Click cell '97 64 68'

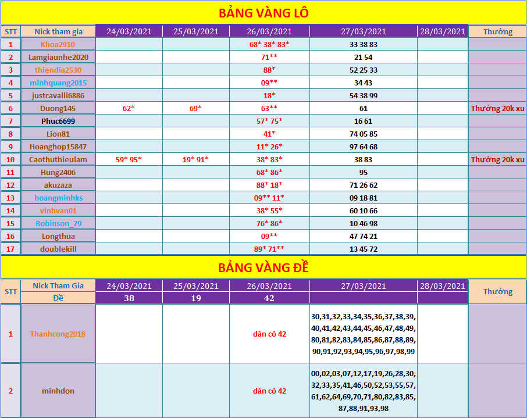[x=364, y=147]
